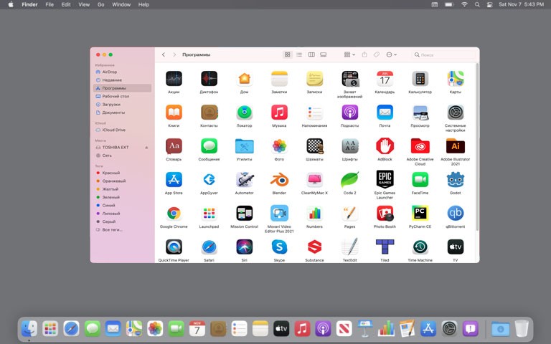Select the Tiled app icon
This screenshot has height=344, width=551.
(x=385, y=247)
